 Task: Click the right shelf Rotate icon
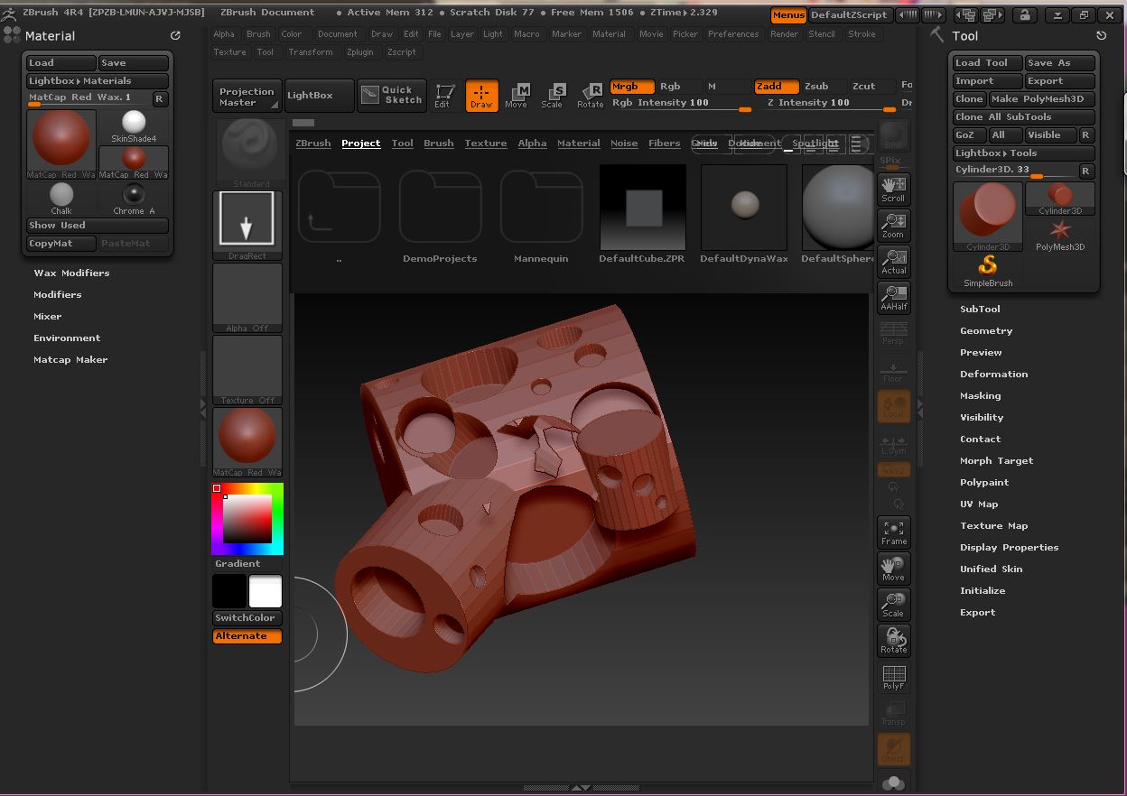pyautogui.click(x=893, y=640)
